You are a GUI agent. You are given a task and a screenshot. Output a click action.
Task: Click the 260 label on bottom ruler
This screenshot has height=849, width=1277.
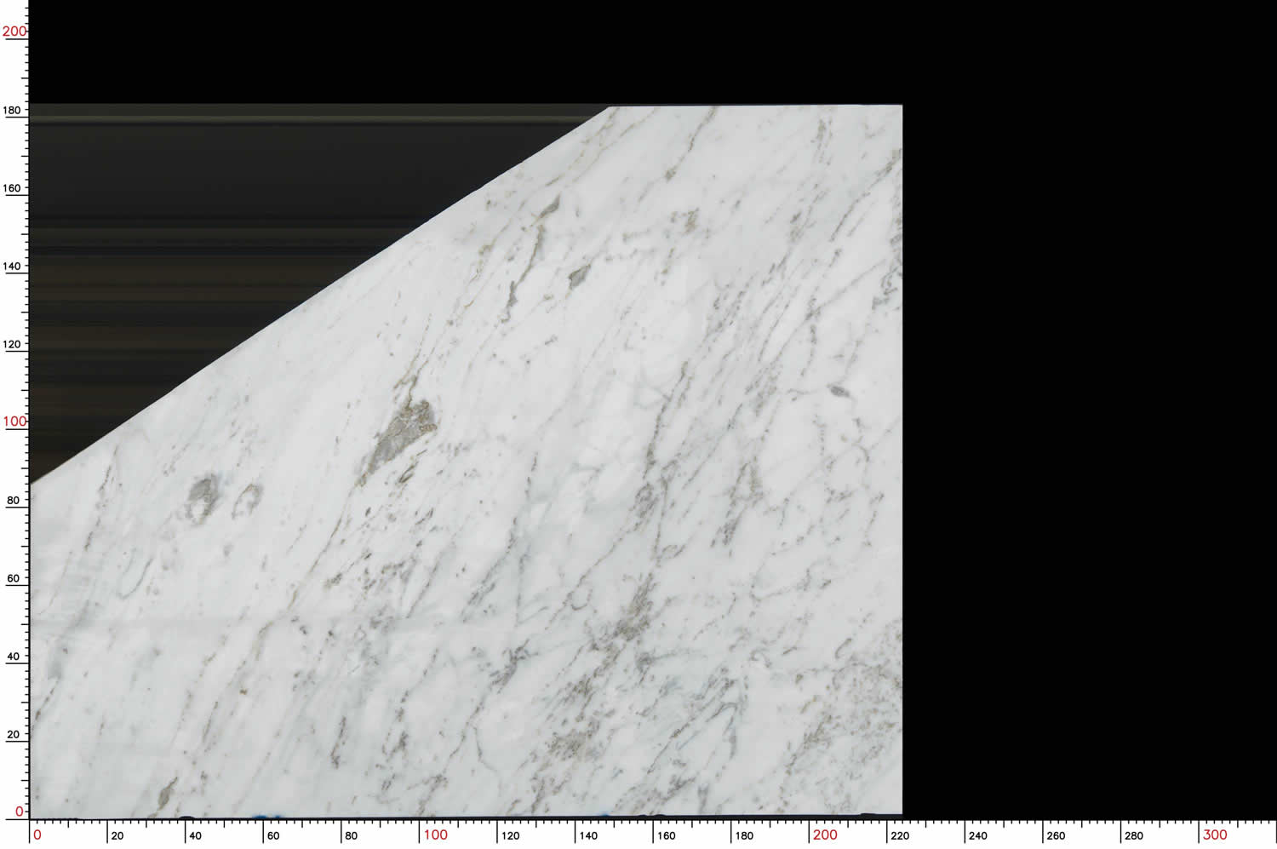coord(1056,835)
